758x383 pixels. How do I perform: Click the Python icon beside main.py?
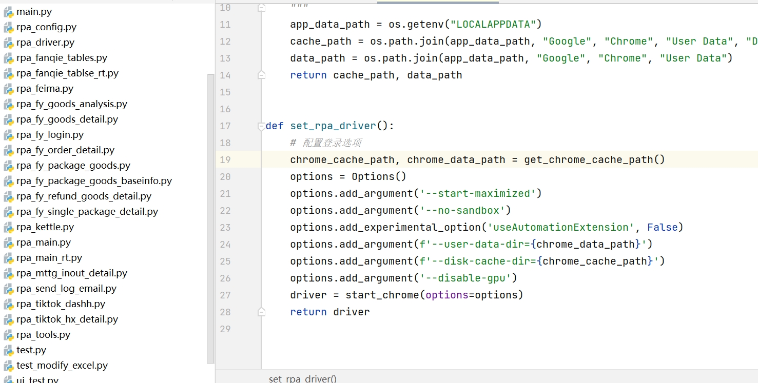[x=8, y=12]
